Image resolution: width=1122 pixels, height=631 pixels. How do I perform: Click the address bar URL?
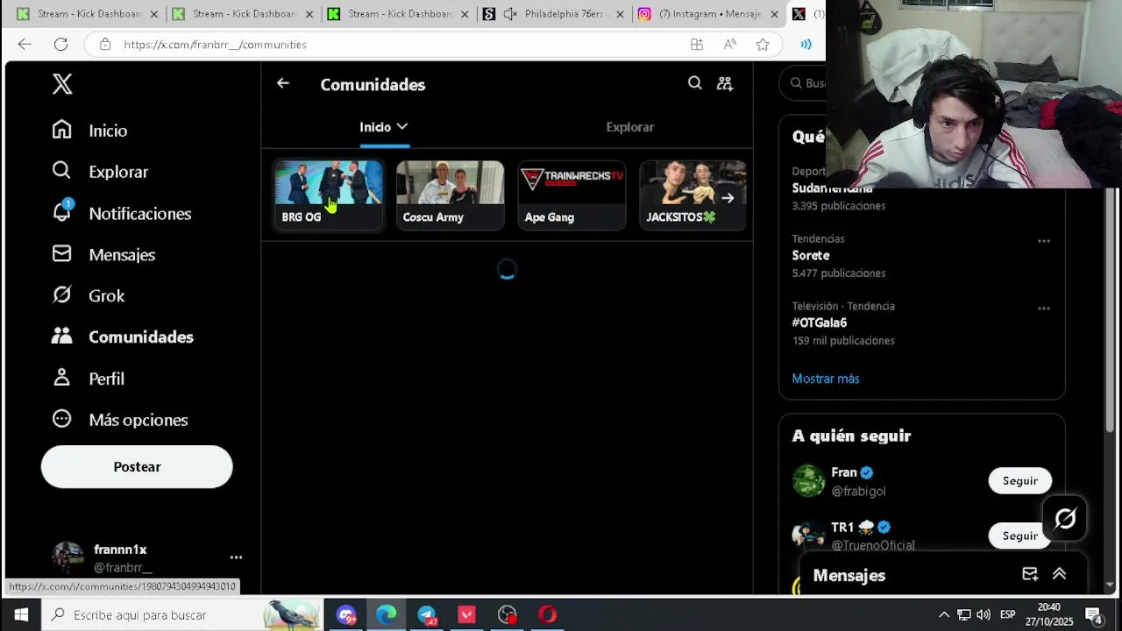[215, 44]
